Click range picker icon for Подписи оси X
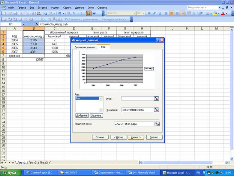This screenshot has width=234, height=176. point(156,124)
